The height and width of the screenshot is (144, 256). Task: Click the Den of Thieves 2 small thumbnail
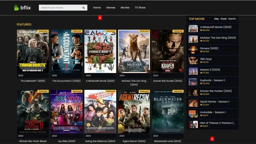(193, 124)
